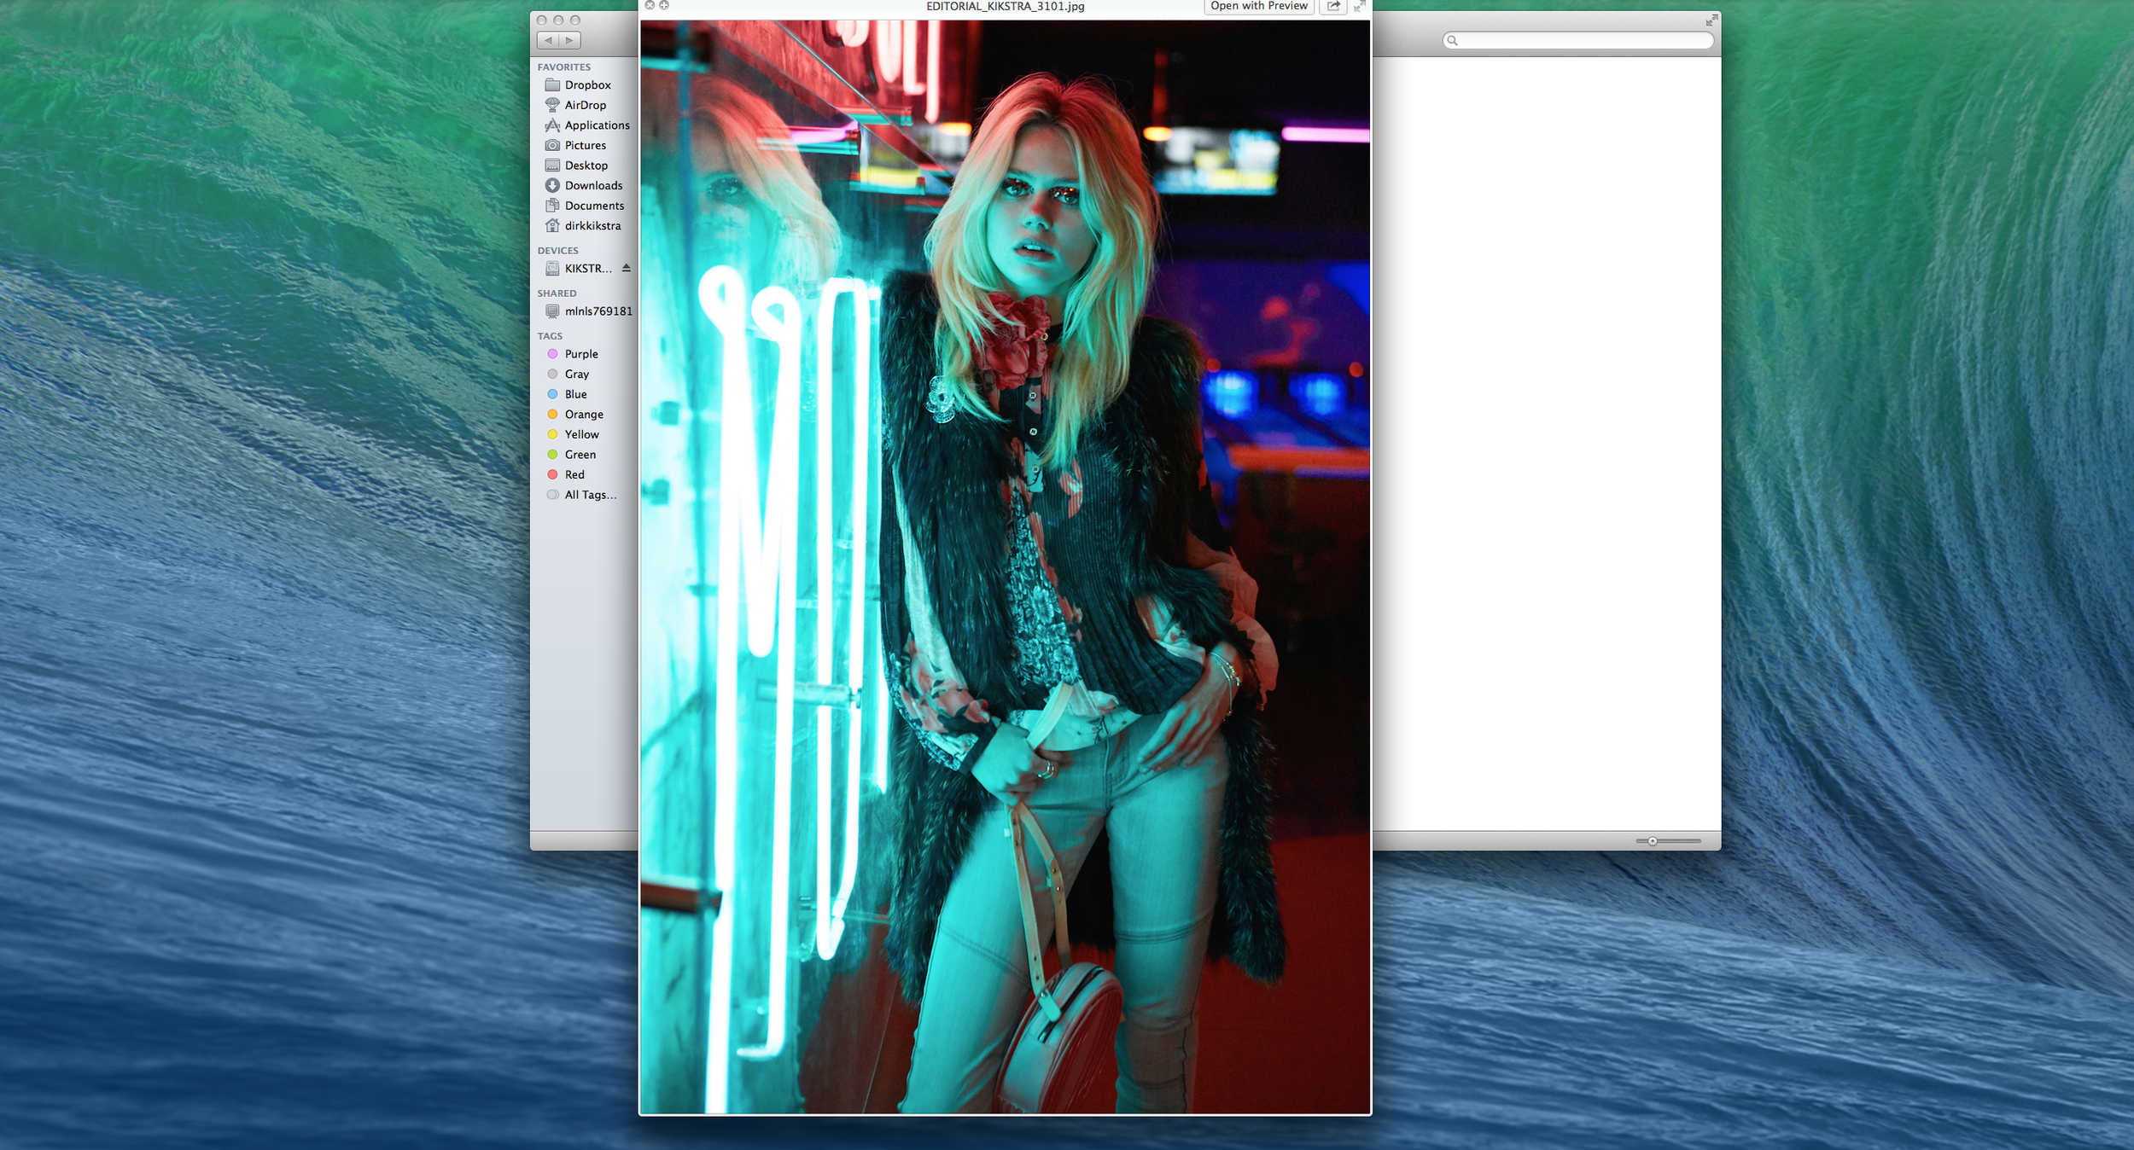Select AirDrop from Favorites
This screenshot has width=2134, height=1150.
(x=584, y=104)
